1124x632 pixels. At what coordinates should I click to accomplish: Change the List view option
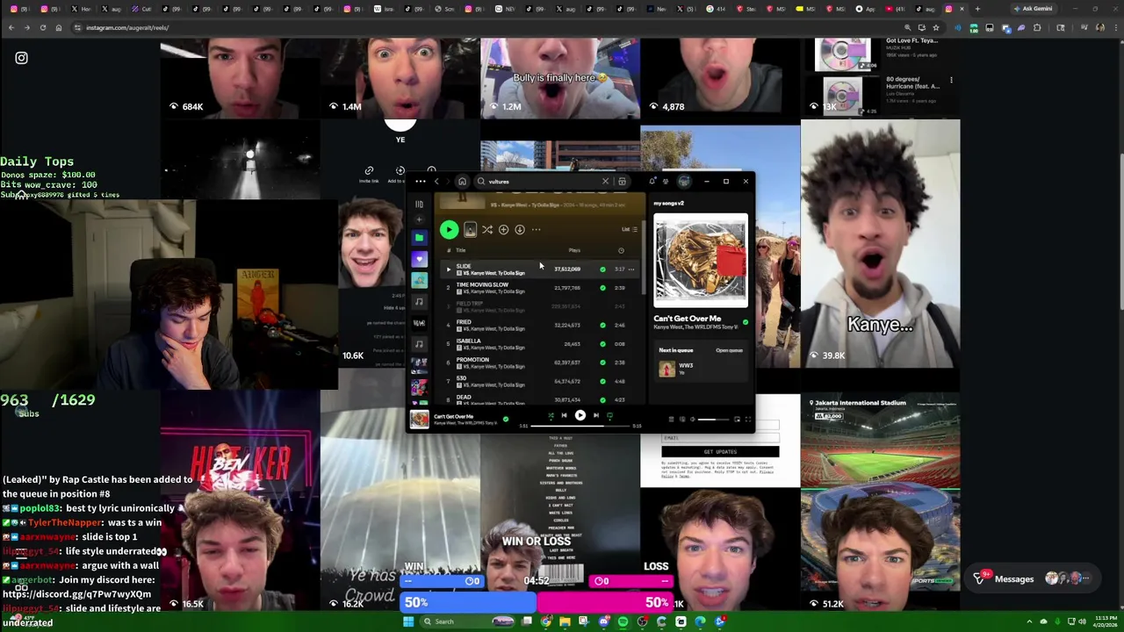(630, 229)
